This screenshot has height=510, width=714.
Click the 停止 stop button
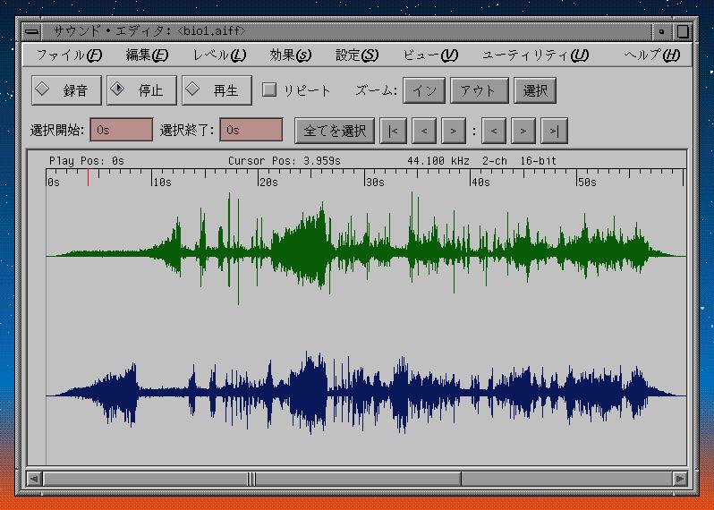[x=141, y=90]
